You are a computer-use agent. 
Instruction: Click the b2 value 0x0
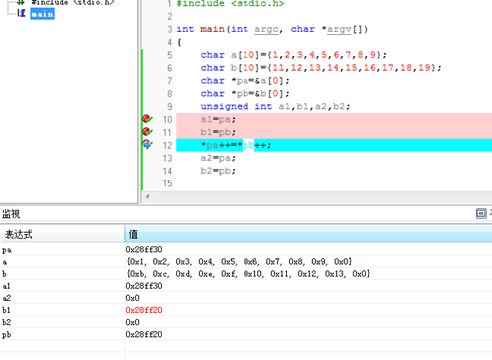(132, 322)
